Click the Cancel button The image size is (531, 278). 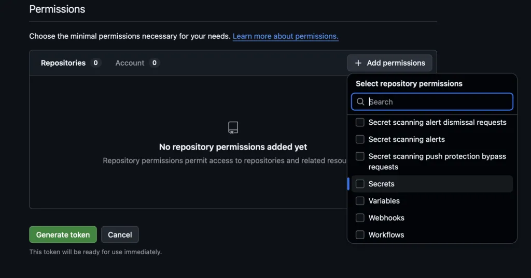120,235
